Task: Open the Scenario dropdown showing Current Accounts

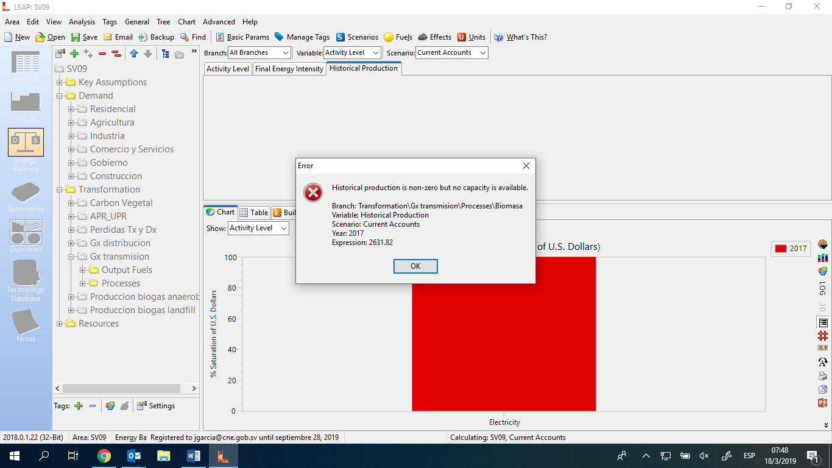Action: click(451, 53)
